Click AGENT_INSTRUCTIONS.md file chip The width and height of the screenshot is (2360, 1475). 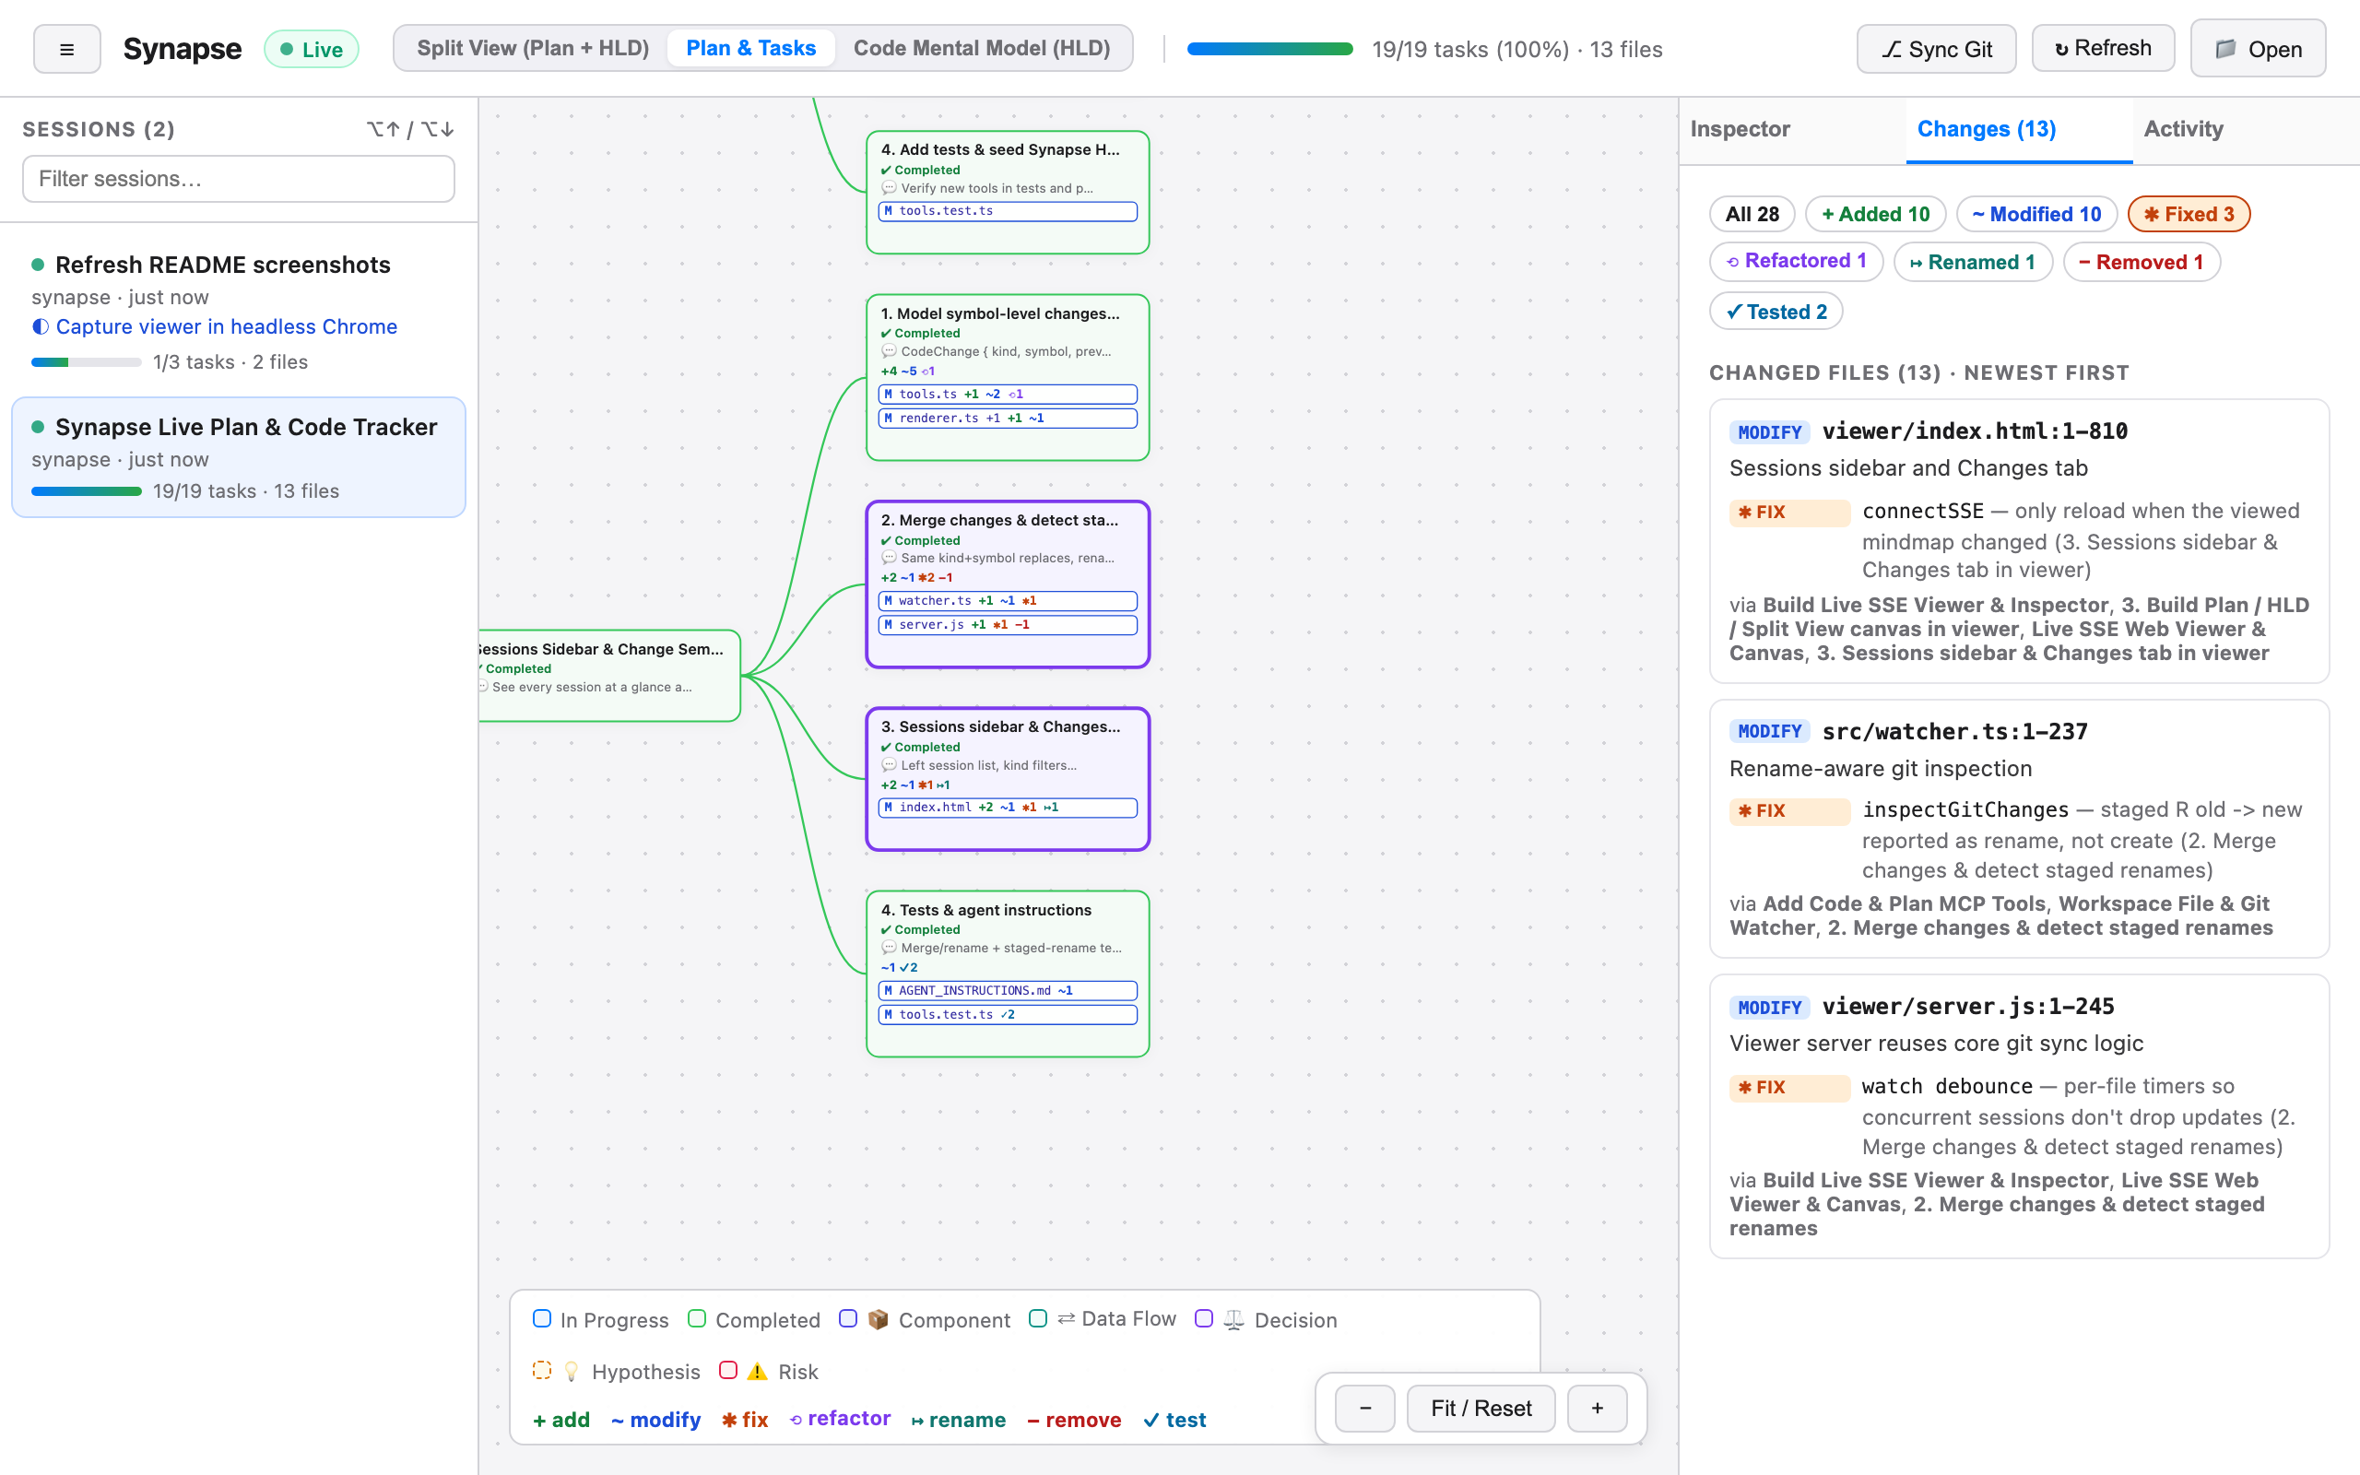tap(1008, 990)
